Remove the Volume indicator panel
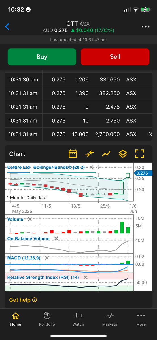 coord(30,219)
